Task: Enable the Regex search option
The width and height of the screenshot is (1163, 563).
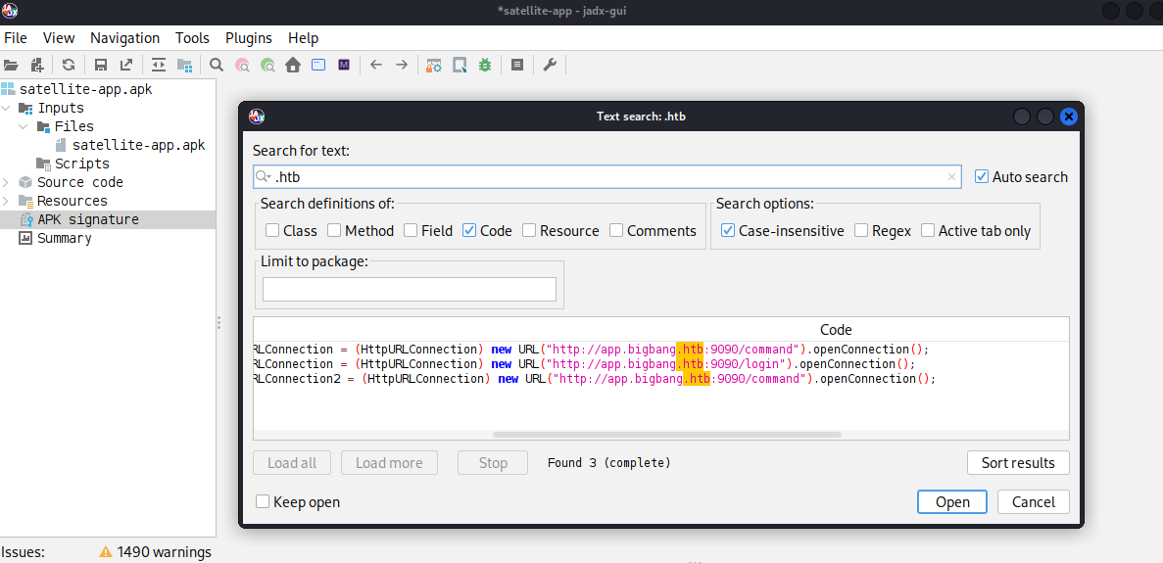Action: tap(861, 230)
